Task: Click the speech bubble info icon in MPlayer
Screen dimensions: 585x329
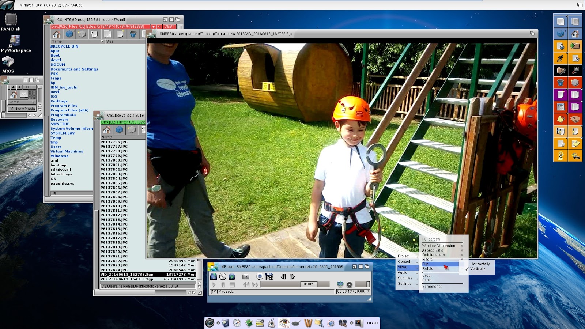Action: pyautogui.click(x=260, y=277)
